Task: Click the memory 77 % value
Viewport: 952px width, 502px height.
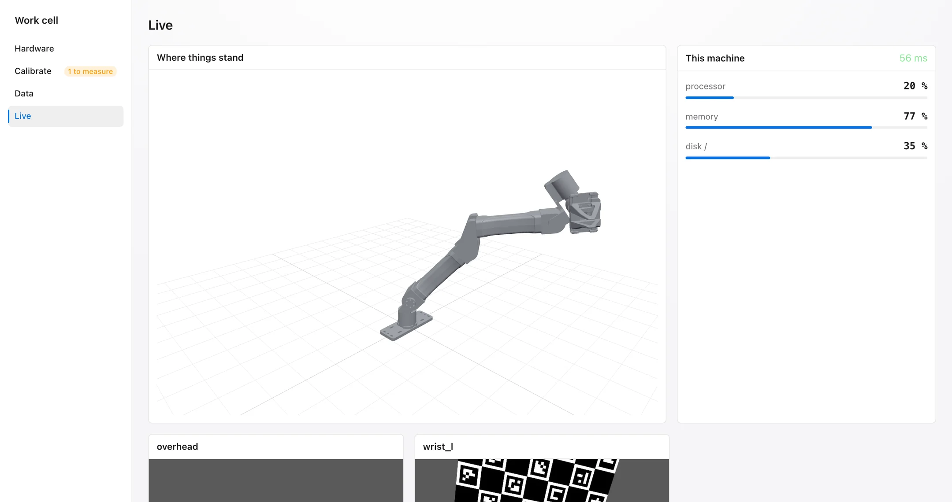Action: (x=915, y=116)
